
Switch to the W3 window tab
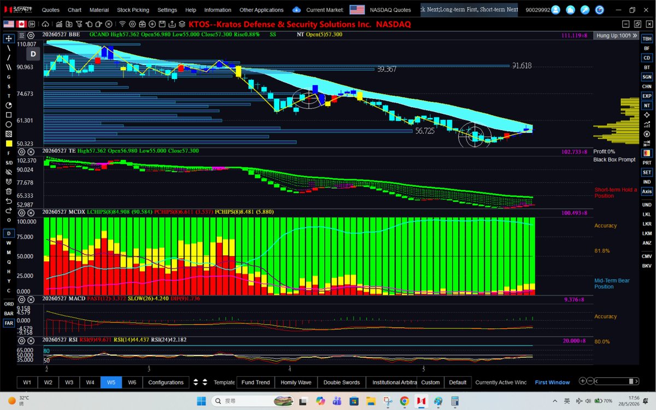[x=69, y=382]
